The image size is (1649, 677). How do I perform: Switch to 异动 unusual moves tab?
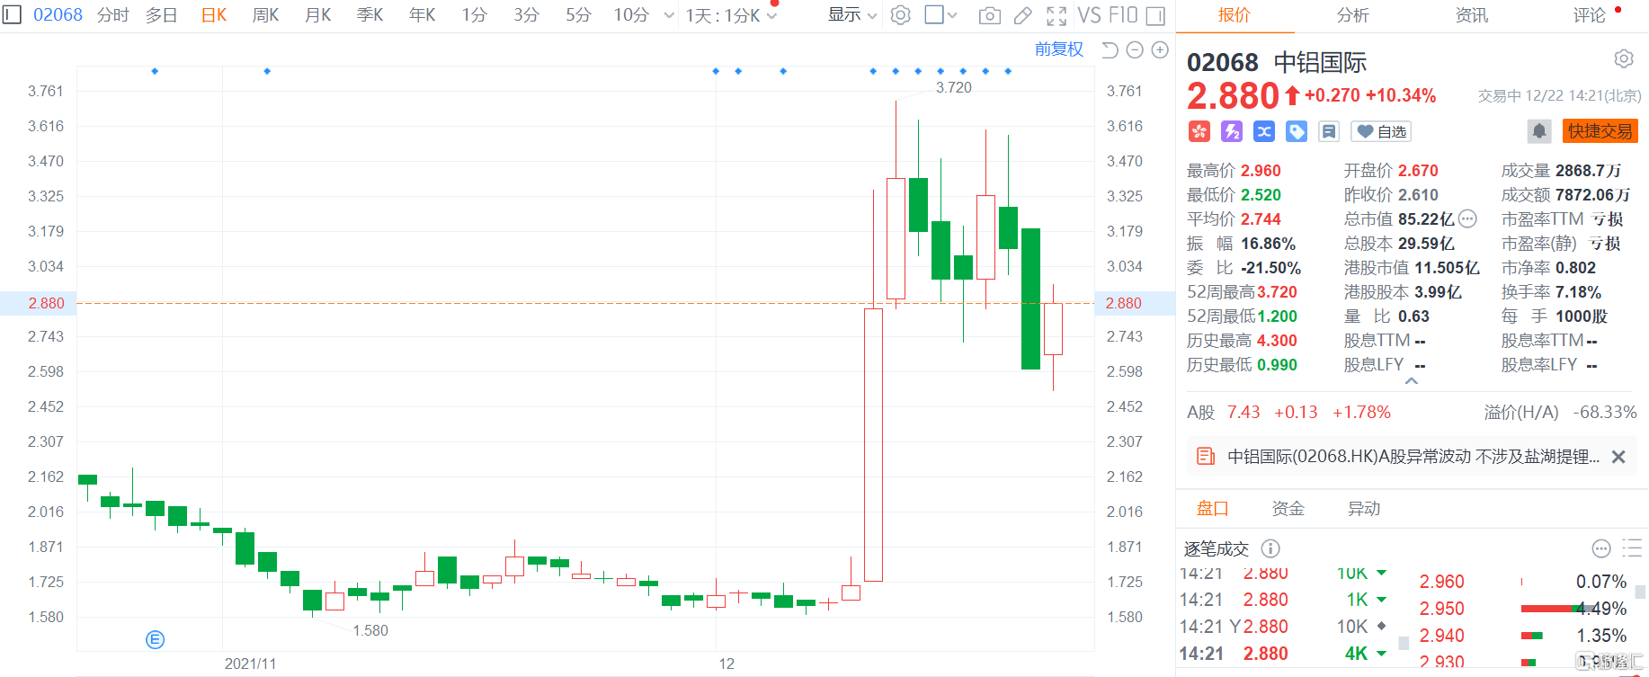pos(1363,509)
